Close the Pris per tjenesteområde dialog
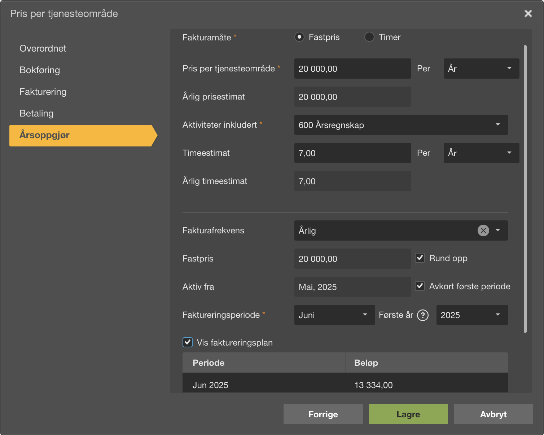544x435 pixels. (528, 14)
